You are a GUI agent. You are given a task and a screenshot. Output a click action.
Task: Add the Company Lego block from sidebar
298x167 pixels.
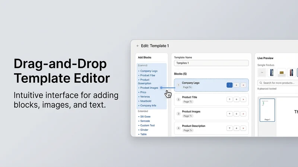[149, 71]
